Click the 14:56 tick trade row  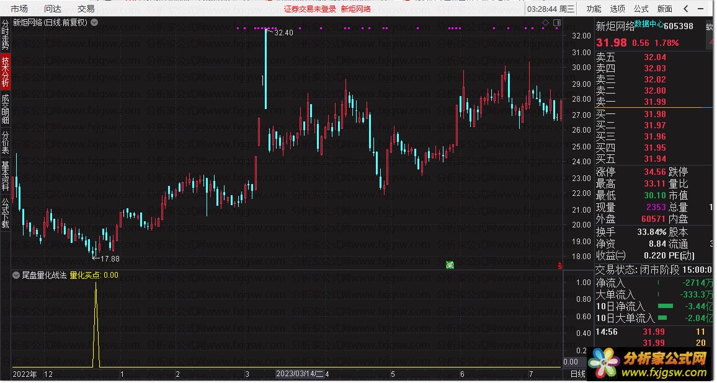pos(654,332)
